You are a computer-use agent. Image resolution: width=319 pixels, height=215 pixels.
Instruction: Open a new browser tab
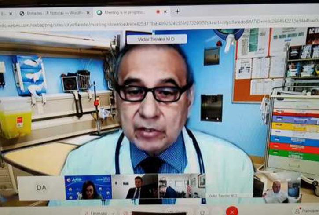(177, 11)
